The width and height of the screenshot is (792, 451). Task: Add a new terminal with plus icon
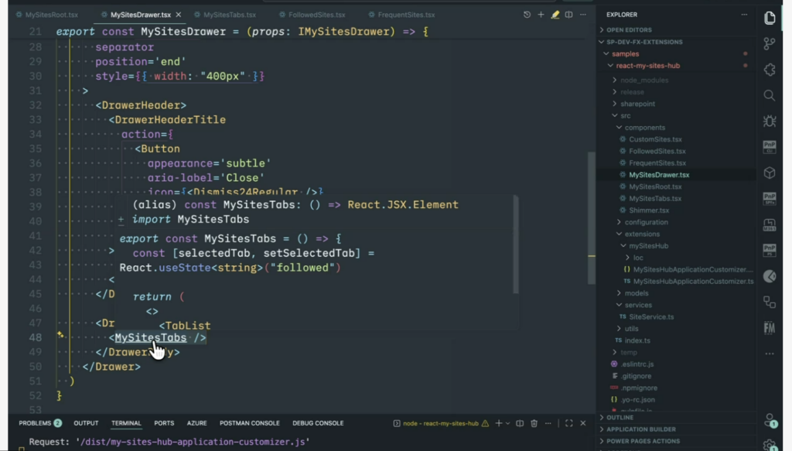tap(499, 423)
